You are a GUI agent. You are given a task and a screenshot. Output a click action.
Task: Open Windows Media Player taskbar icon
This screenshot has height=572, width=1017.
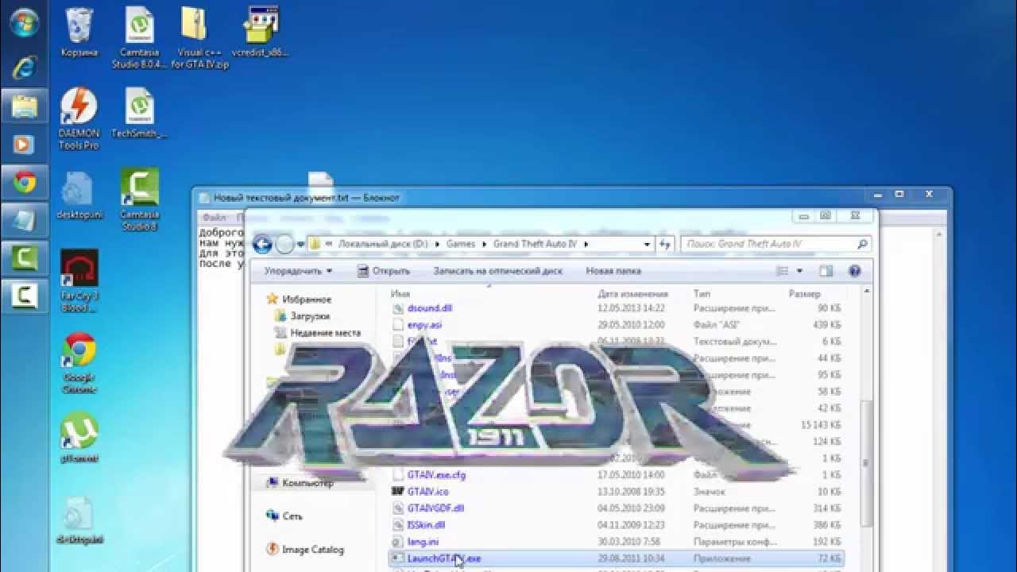[x=24, y=144]
